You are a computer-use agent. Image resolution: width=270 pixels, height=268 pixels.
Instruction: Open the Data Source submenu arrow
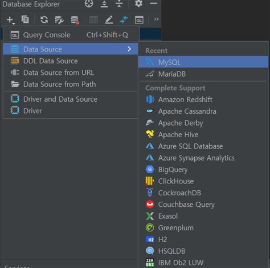pos(129,49)
